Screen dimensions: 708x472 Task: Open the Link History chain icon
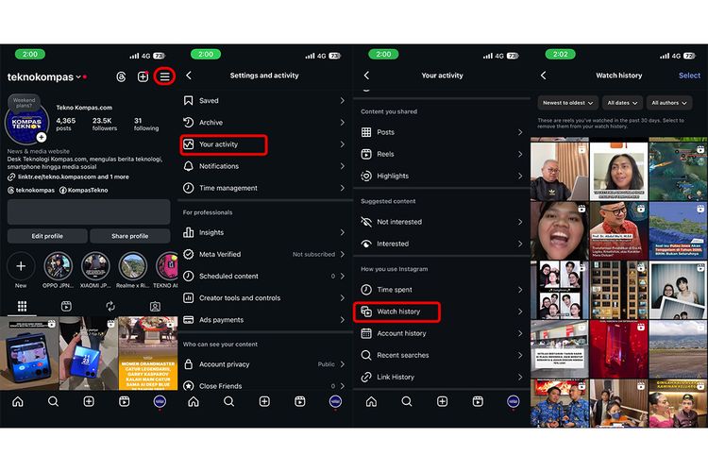(366, 378)
